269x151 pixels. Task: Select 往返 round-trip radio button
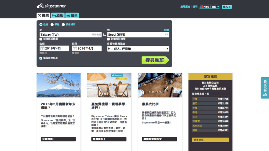point(41,24)
